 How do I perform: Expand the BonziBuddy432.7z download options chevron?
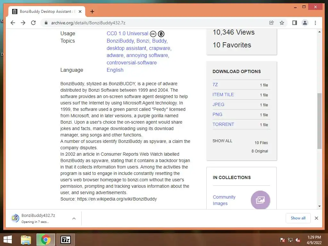tap(74, 218)
